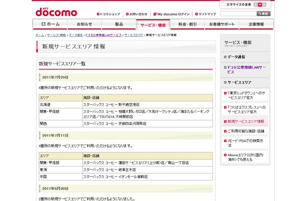Click スターバックス 新千歳空港店 cell
307x201 pixels.
click(x=147, y=105)
